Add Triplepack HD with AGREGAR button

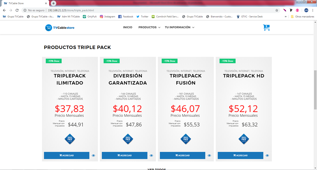pyautogui.click(x=240, y=155)
